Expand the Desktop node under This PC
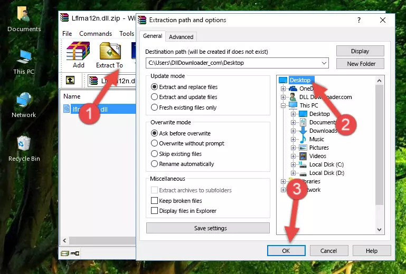Screen dimensions: 406x274 (x=293, y=114)
